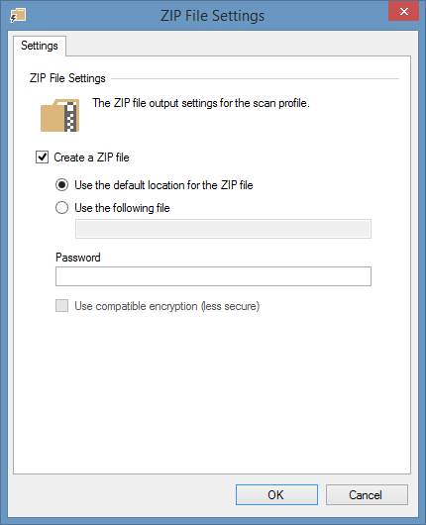Click the 'Use the default location for the ZIP file' label
Viewport: 426px width, 525px height.
coord(163,185)
